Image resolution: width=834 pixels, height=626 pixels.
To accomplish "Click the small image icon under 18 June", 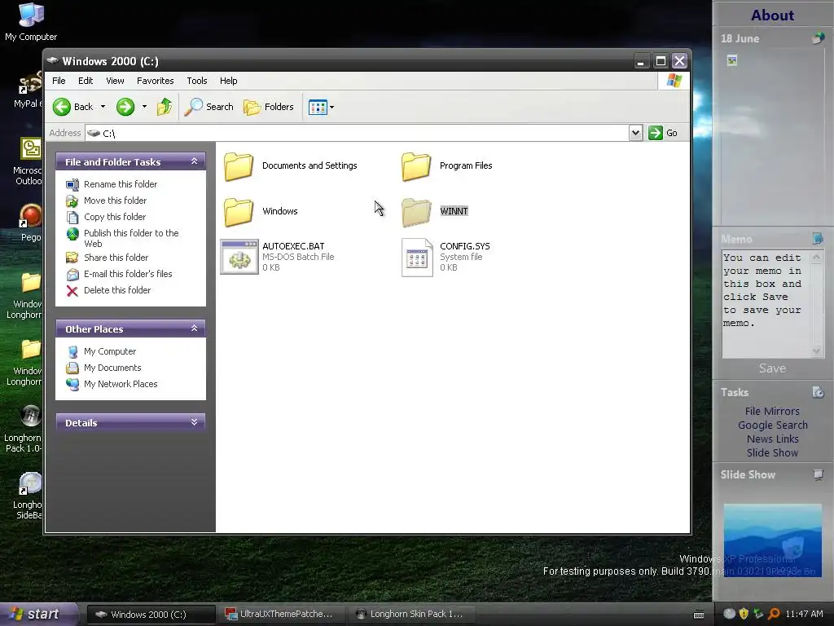I will (x=732, y=60).
